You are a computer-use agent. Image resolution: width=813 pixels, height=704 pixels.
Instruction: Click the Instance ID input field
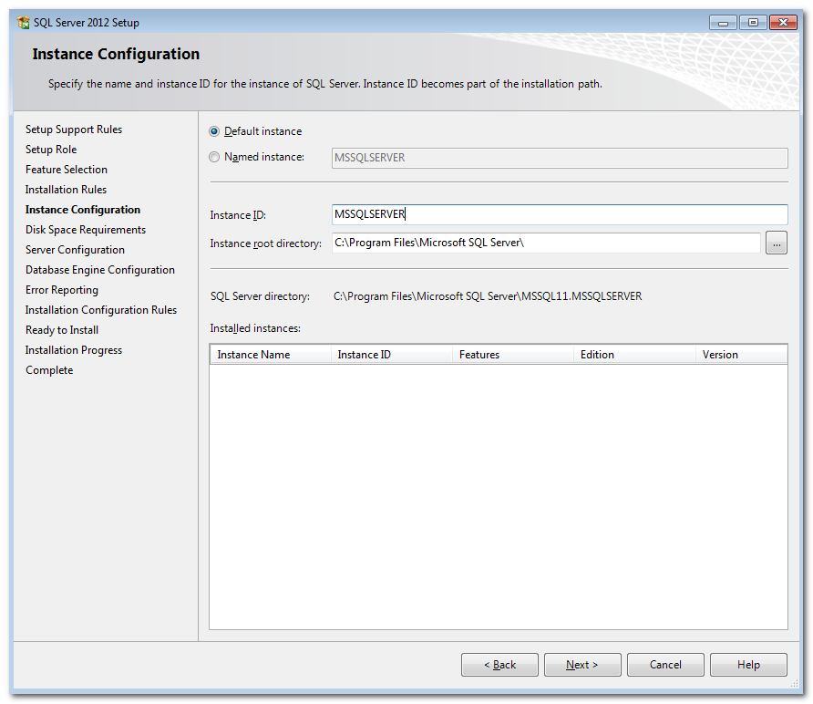(560, 214)
